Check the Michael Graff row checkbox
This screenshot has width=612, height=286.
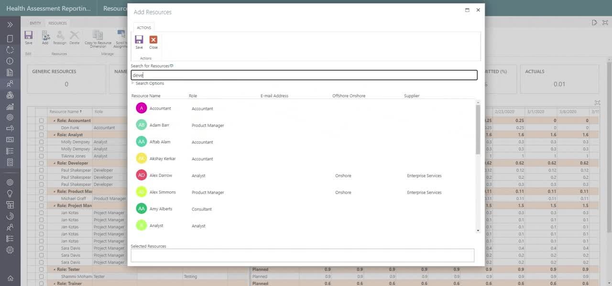pos(42,198)
